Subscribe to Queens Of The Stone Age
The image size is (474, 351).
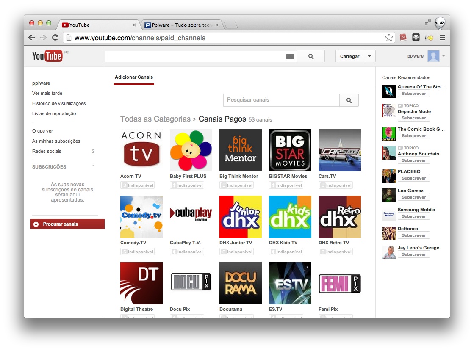413,94
